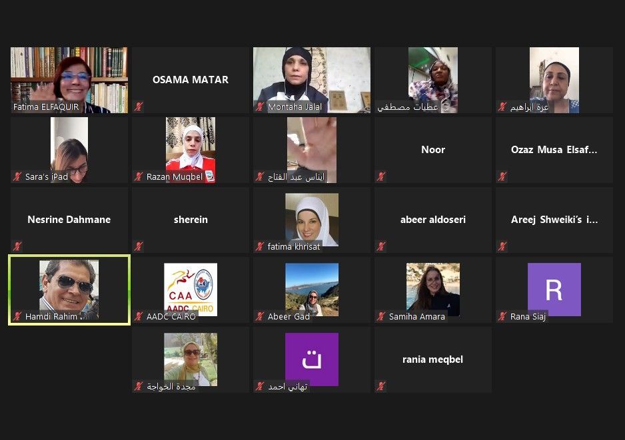This screenshot has width=625, height=440.
Task: Click muted mic icon on rania meqbel's tile
Action: pos(382,386)
